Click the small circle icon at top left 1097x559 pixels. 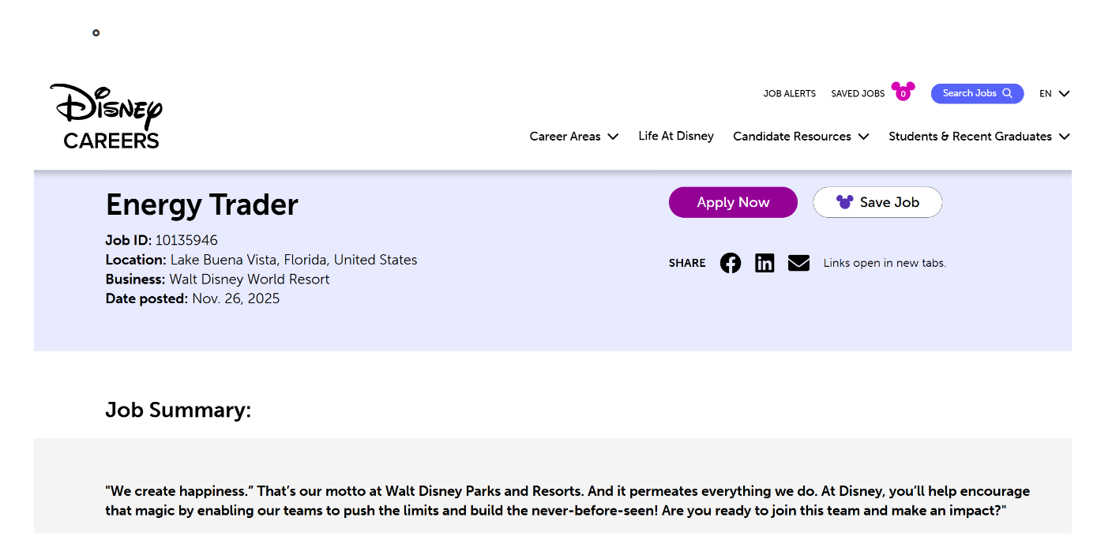(x=96, y=33)
